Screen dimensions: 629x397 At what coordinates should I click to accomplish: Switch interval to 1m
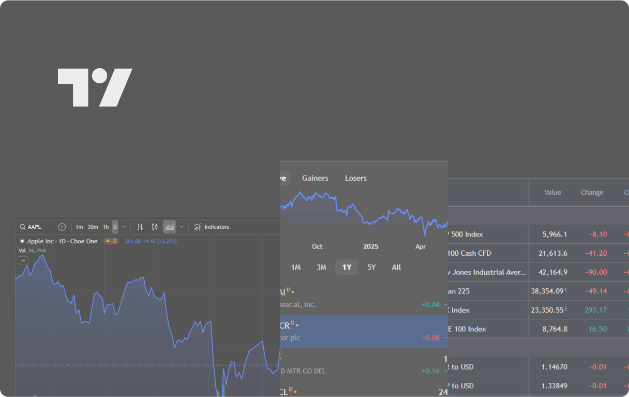tap(79, 227)
